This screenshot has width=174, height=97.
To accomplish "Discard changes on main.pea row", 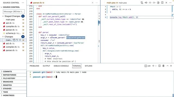I will [17, 40].
